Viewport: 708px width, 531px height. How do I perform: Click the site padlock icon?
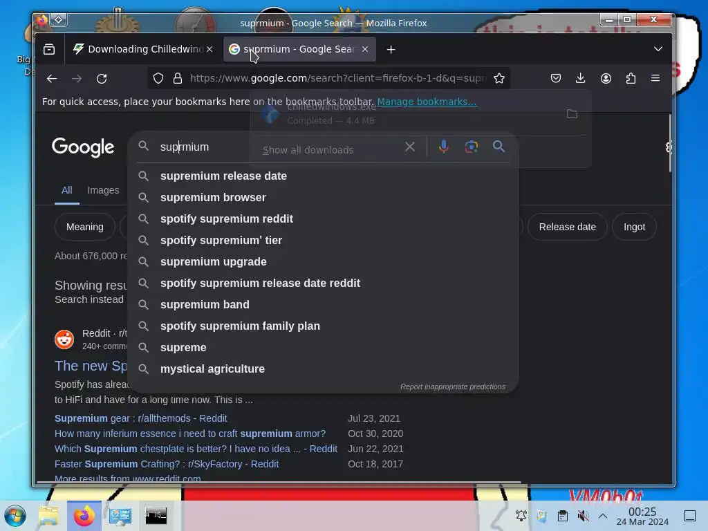tap(178, 79)
